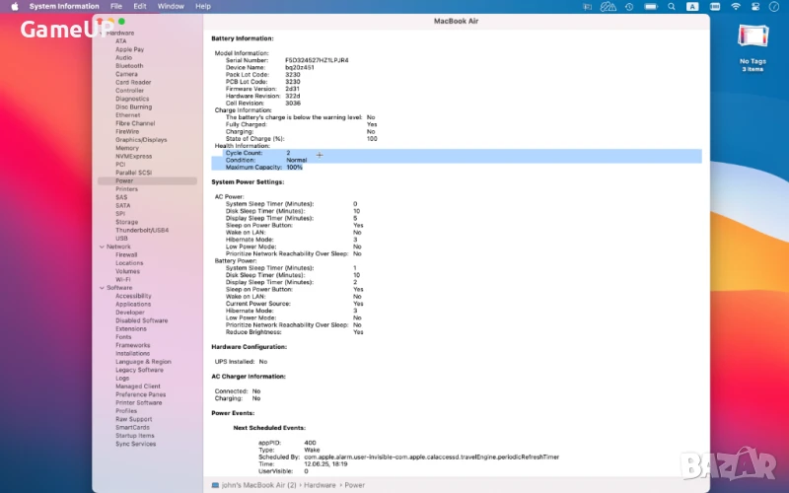Select Graphics/Displays in sidebar

pos(141,140)
